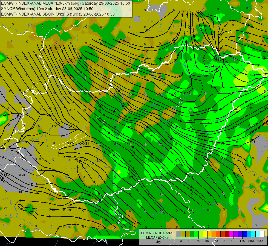
Task: Click the gray swatch in the legend
Action: 179,234
